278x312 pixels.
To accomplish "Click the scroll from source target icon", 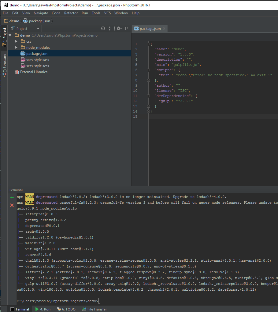I will pos(103,28).
